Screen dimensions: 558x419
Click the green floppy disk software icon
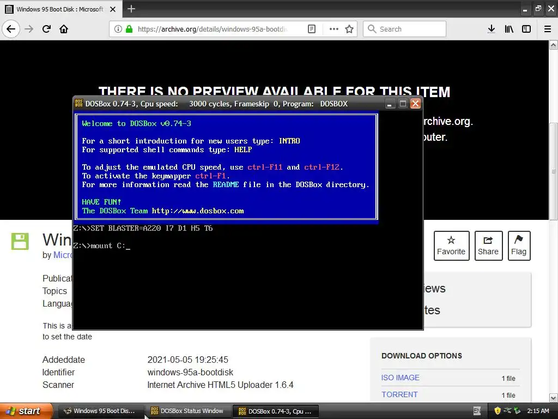click(x=20, y=241)
